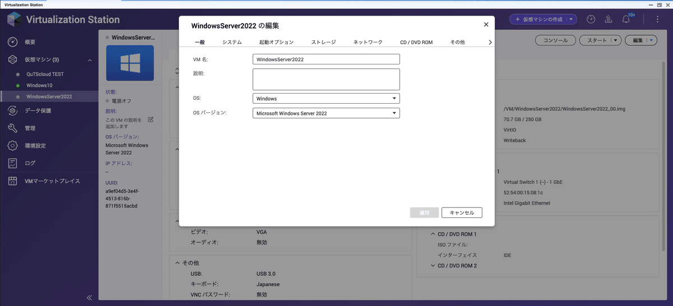Open the 概要 overview page
Screen dimensions: 673x306
30,42
